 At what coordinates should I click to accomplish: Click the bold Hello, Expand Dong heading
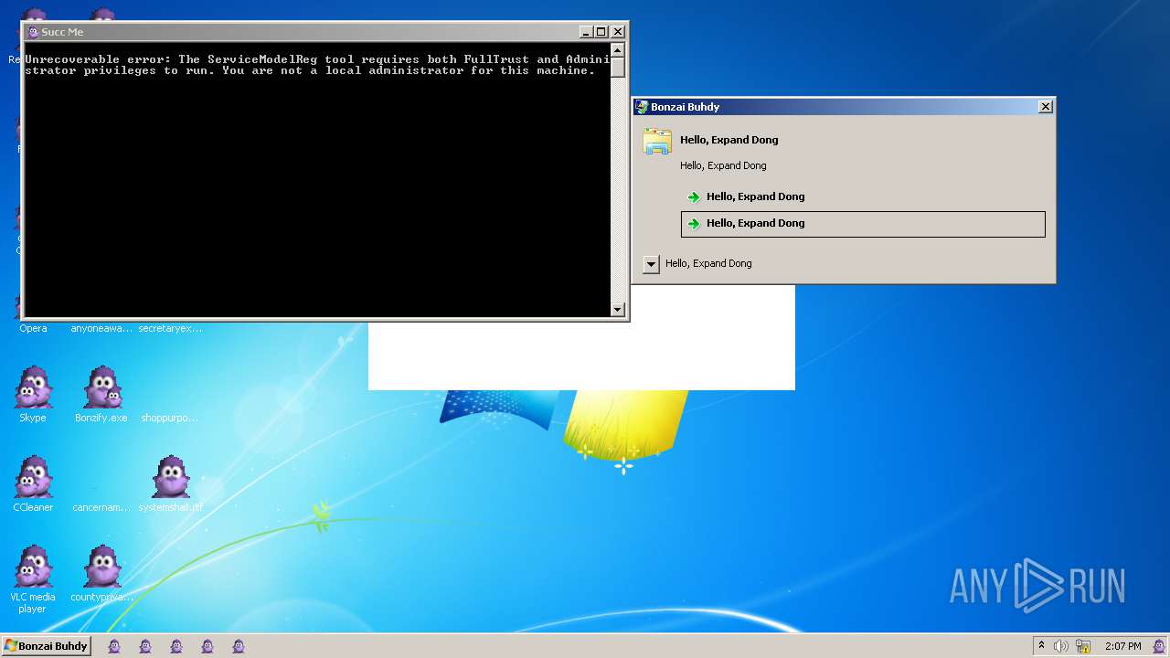pos(729,140)
